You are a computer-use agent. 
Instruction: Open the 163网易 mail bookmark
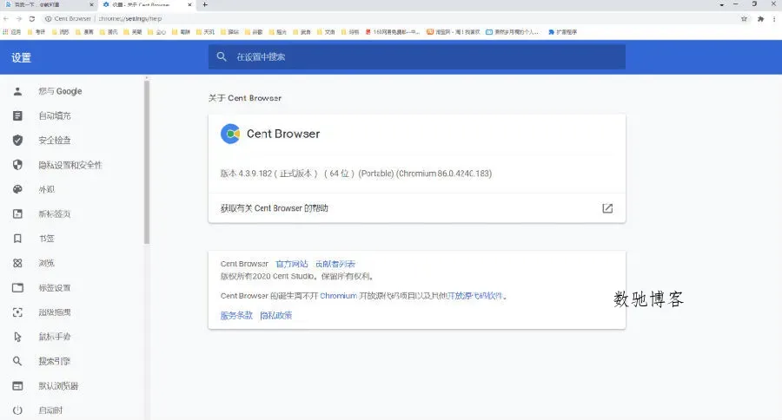(393, 32)
